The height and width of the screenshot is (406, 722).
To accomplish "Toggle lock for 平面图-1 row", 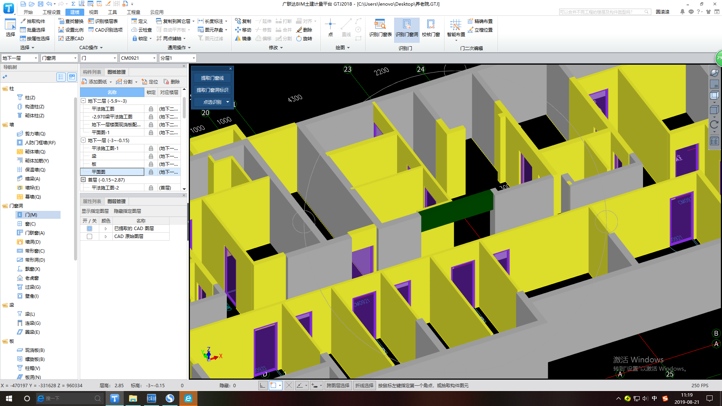I will click(x=151, y=132).
